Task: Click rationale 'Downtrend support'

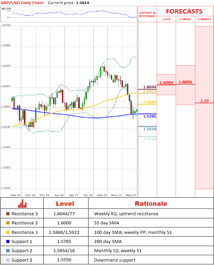Action: [115, 260]
